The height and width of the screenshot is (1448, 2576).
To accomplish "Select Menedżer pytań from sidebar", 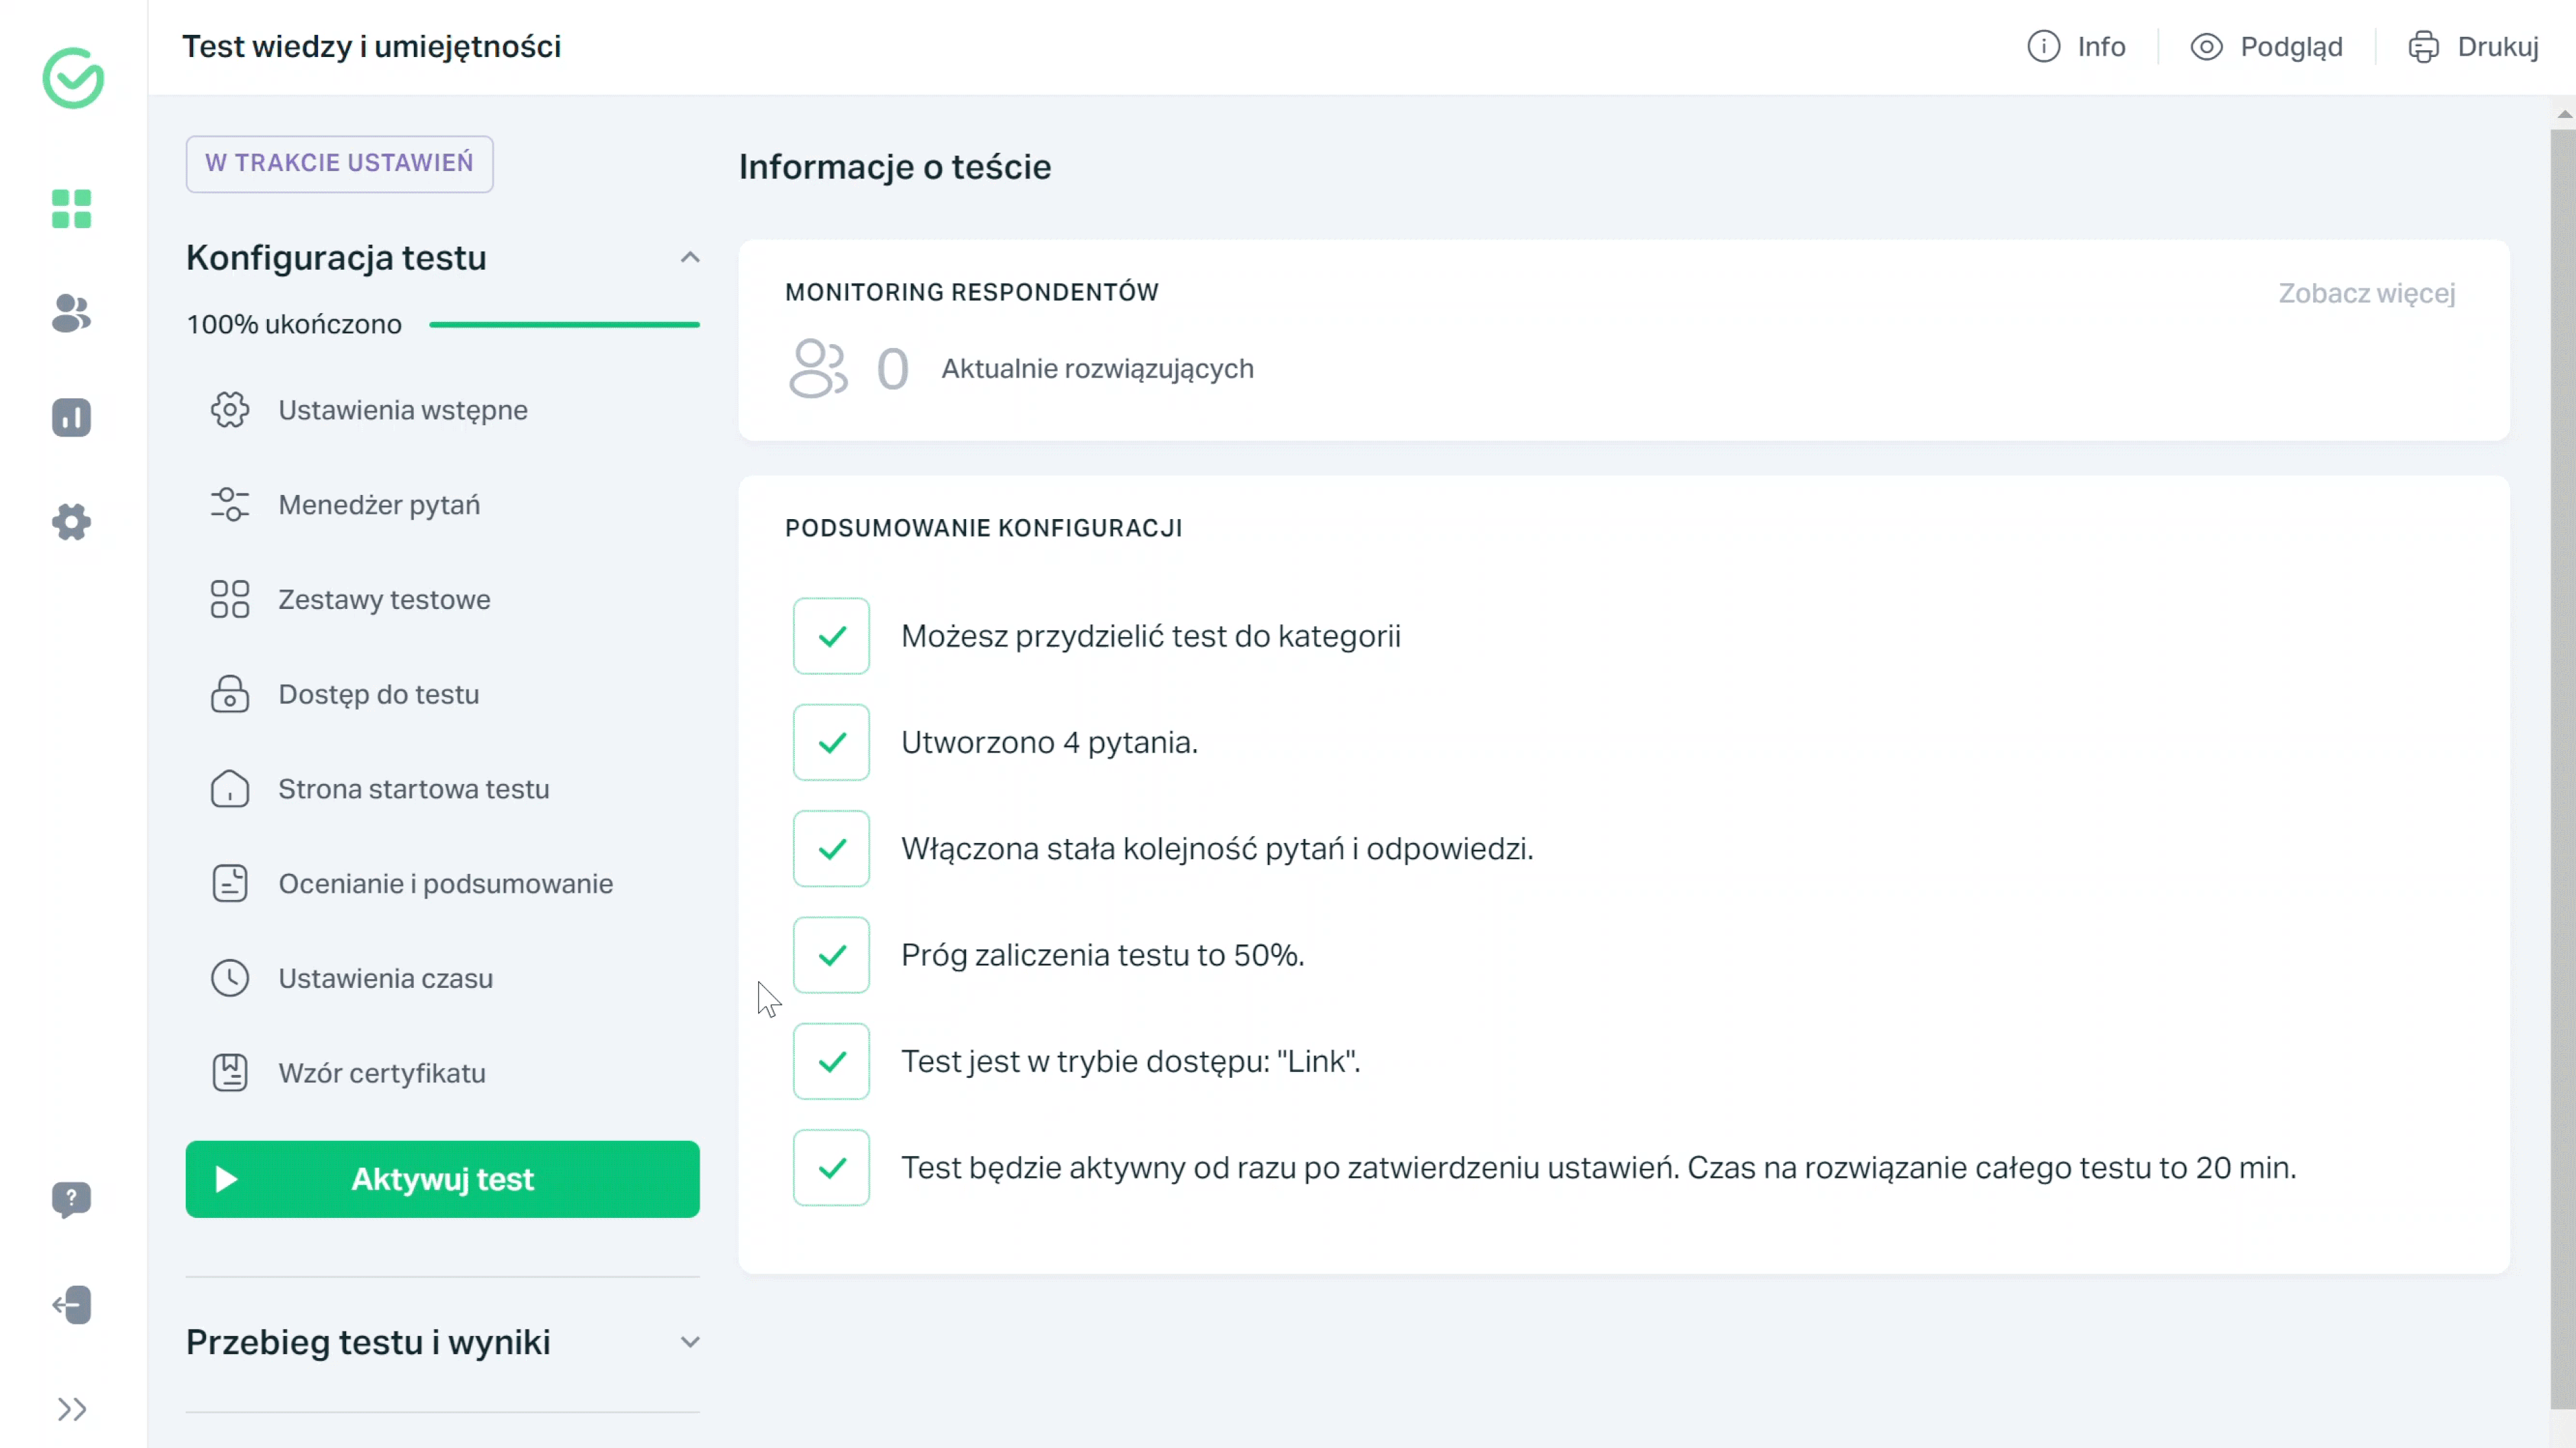I will (x=378, y=504).
